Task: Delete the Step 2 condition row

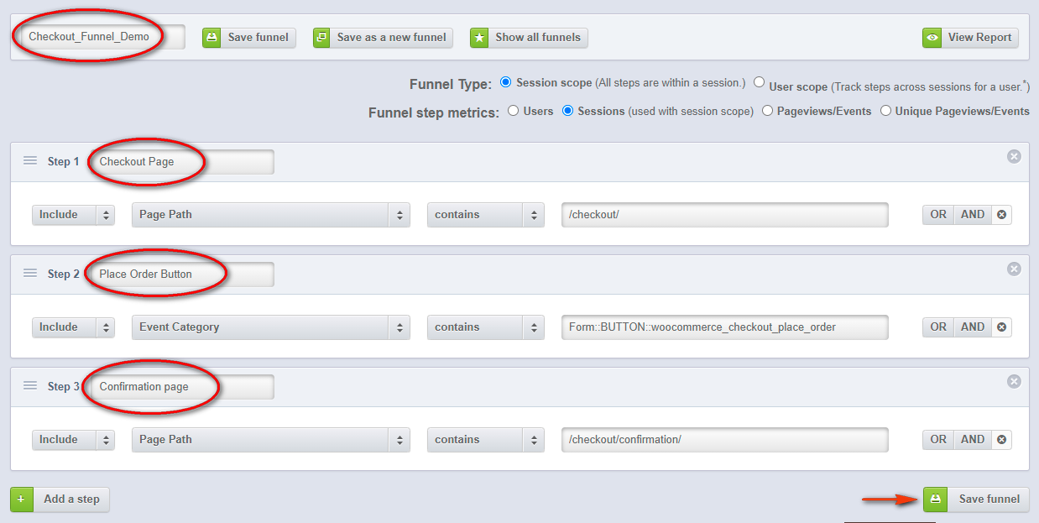Action: [1001, 327]
